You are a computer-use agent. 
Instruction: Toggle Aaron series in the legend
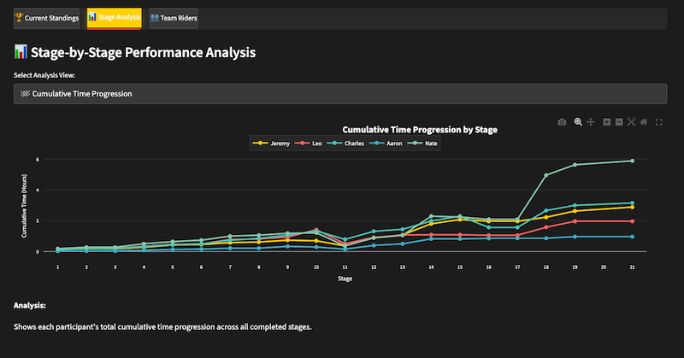click(x=389, y=143)
